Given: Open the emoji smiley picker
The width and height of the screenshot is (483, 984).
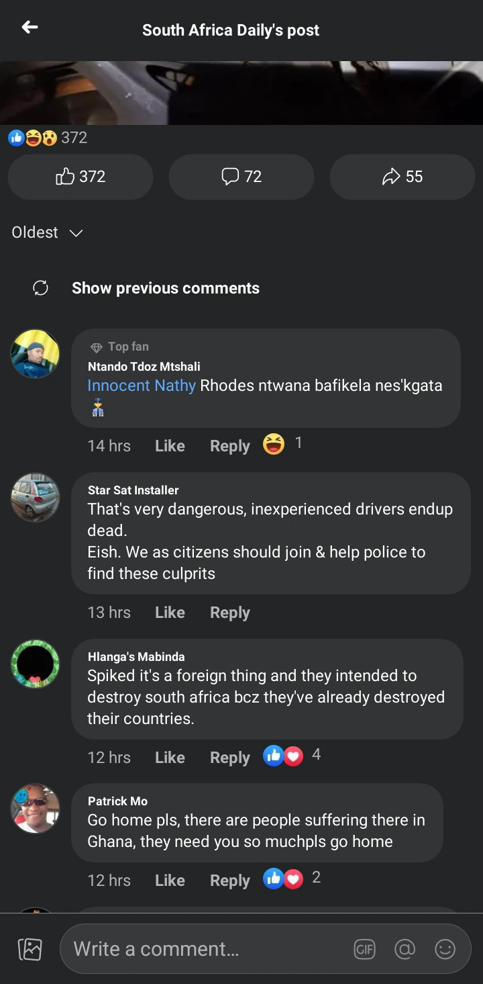Looking at the screenshot, I should 445,949.
